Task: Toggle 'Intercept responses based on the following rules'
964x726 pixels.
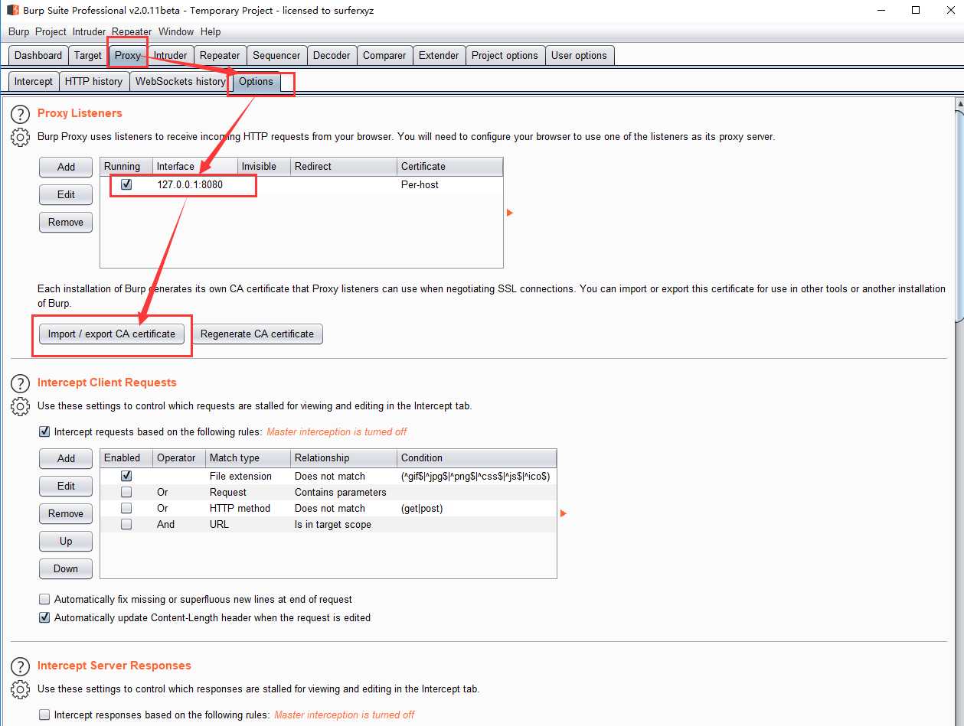Action: pos(44,715)
